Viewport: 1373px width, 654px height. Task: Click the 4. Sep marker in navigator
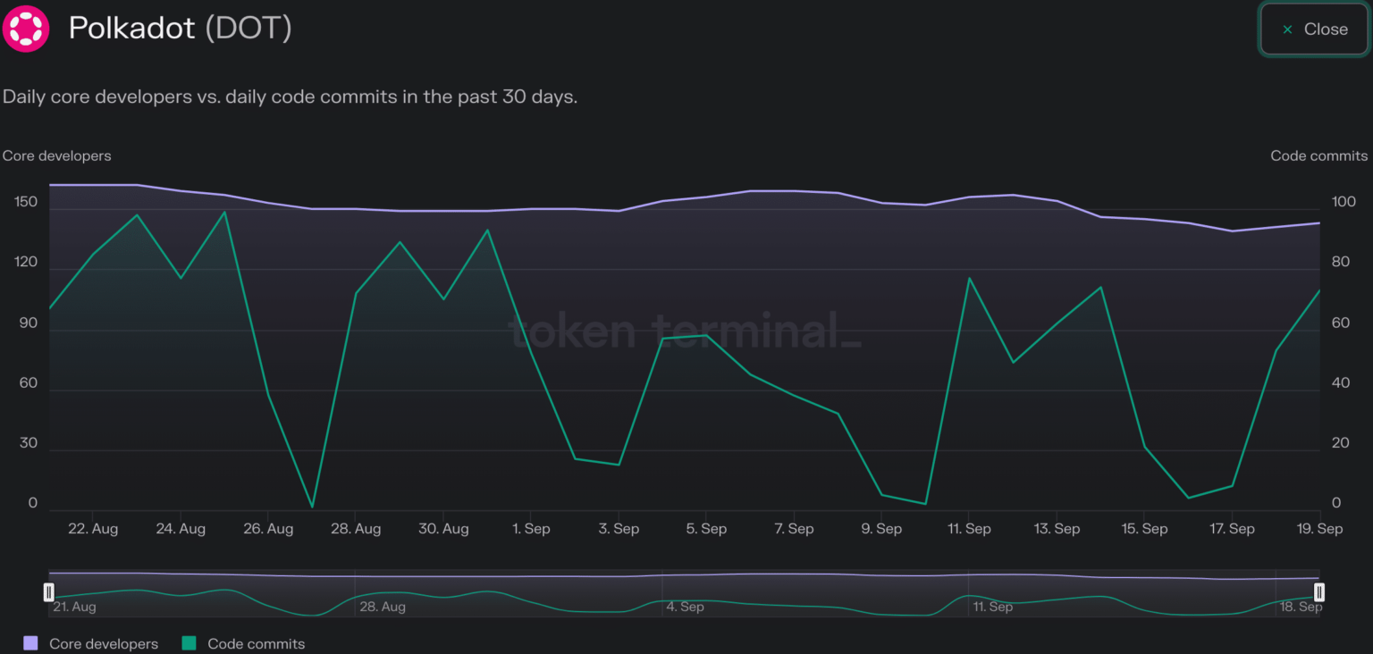tap(685, 607)
